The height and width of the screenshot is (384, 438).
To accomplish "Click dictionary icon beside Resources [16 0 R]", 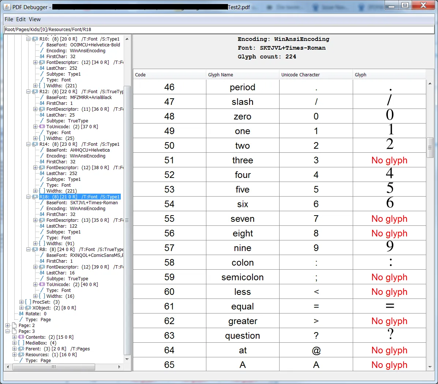I will (21, 355).
